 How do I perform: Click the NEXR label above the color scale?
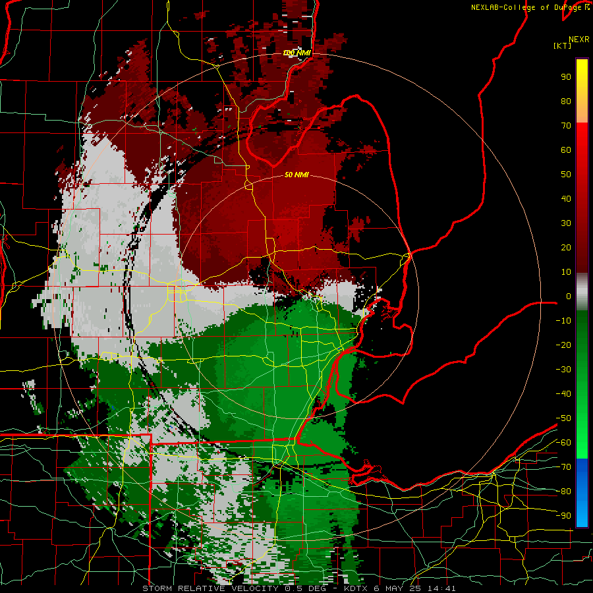pos(579,40)
